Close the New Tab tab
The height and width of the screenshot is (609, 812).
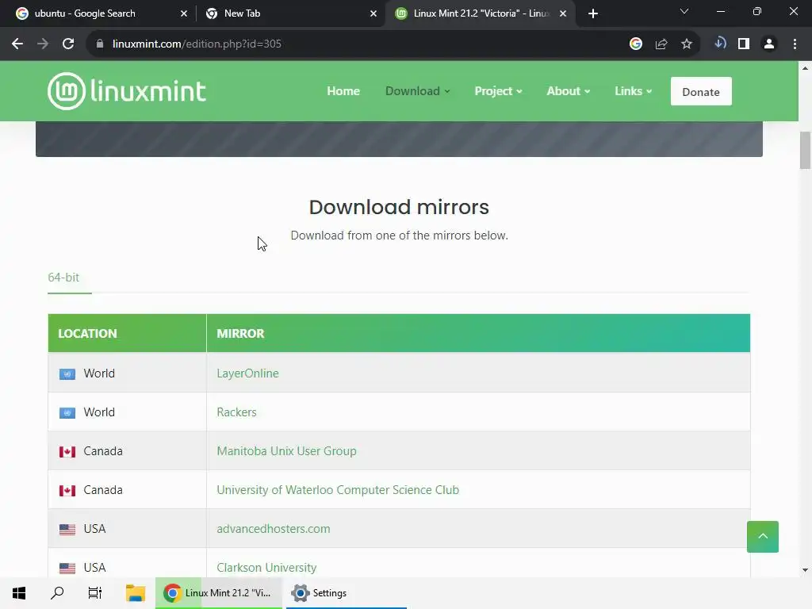[373, 13]
